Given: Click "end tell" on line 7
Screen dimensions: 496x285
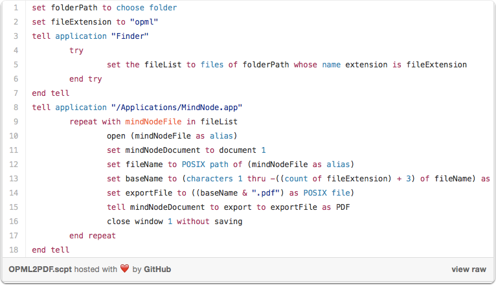Looking at the screenshot, I should click(51, 93).
